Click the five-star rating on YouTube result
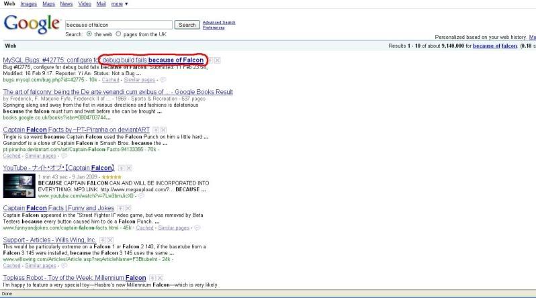The height and width of the screenshot is (298, 536). pyautogui.click(x=111, y=177)
